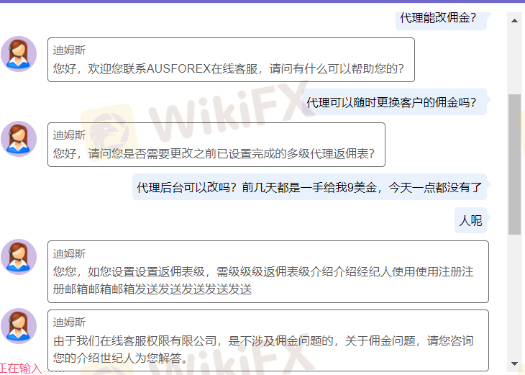Click the agent avatar beside the AUSFOREX welcome message
This screenshot has width=525, height=375.
click(x=19, y=54)
